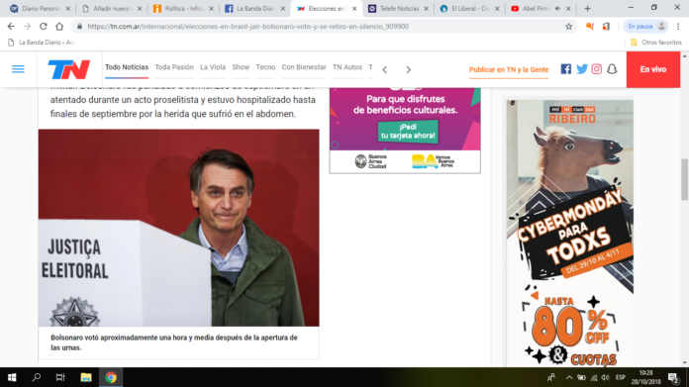Mute the Abel Pinto tab audio
Image resolution: width=689 pixels, height=387 pixels.
tap(557, 8)
